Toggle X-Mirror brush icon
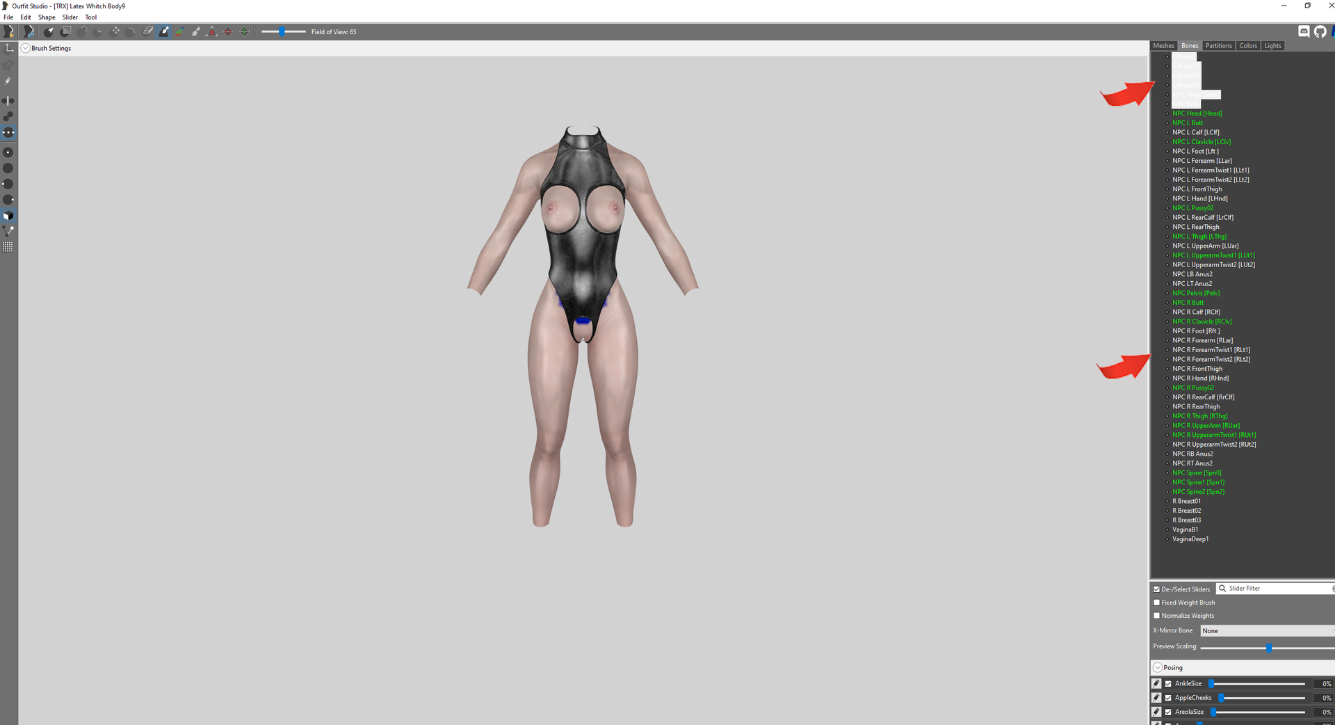 pyautogui.click(x=8, y=101)
